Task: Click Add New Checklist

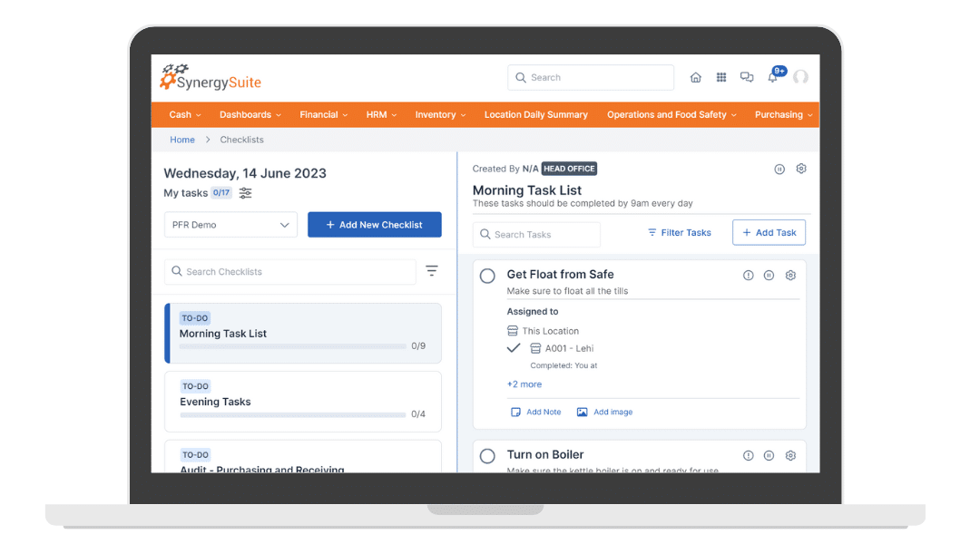Action: [x=375, y=224]
